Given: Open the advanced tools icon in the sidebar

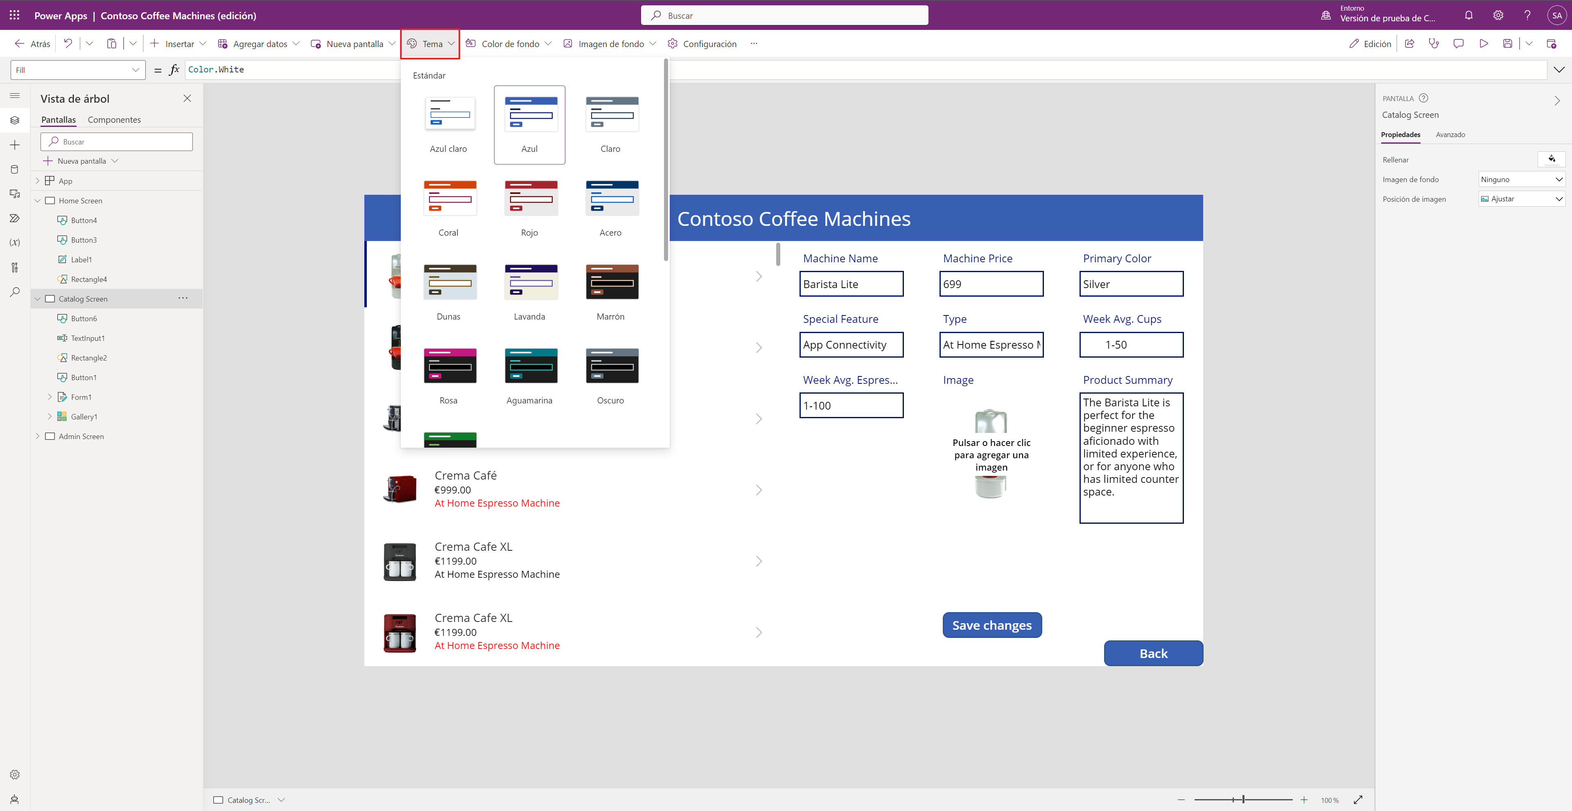Looking at the screenshot, I should [x=15, y=267].
